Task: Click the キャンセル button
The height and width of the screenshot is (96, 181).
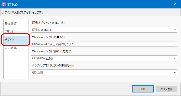Action: coord(166,89)
